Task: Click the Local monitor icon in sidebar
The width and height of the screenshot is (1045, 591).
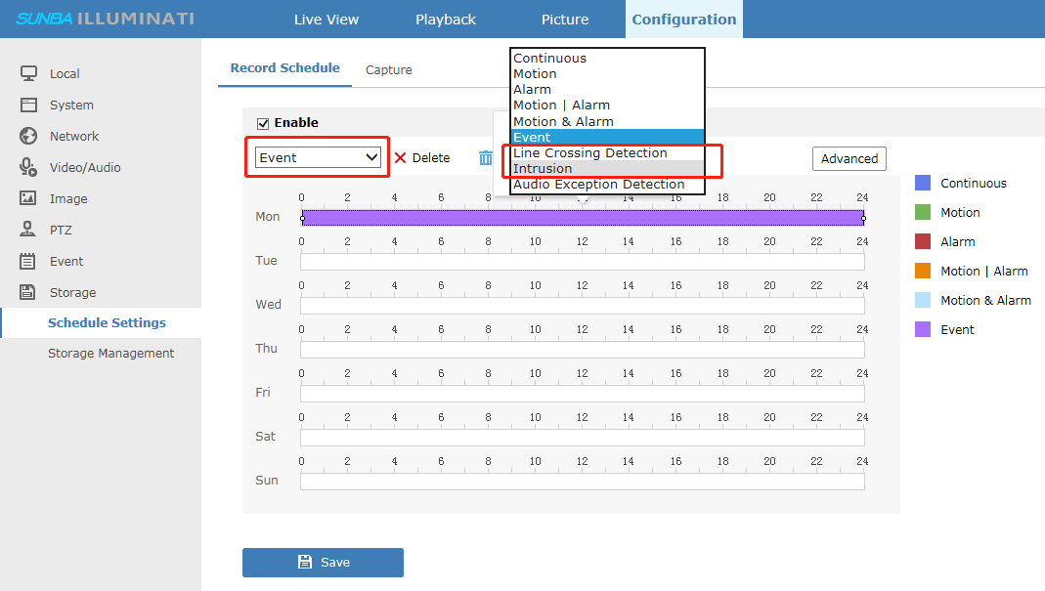Action: 28,73
